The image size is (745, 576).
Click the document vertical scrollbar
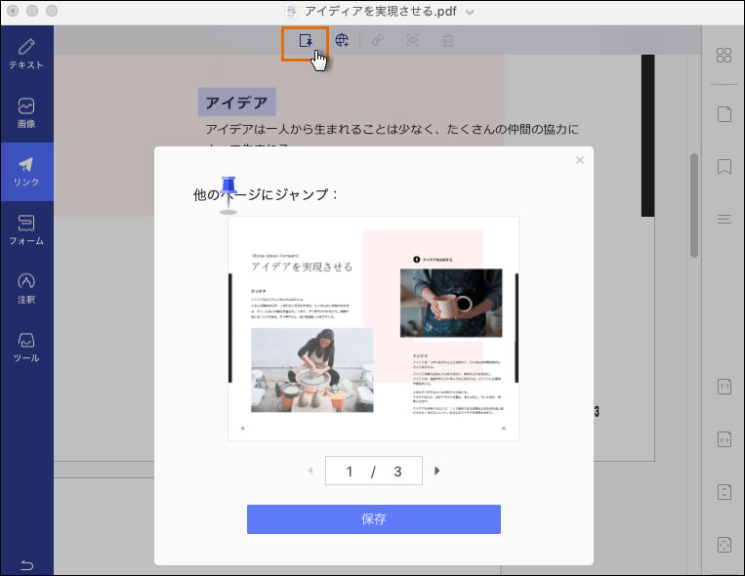click(x=694, y=205)
